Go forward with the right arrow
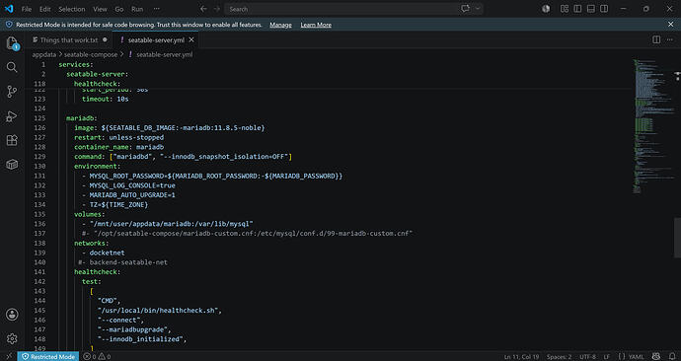The width and height of the screenshot is (681, 361). 217,9
